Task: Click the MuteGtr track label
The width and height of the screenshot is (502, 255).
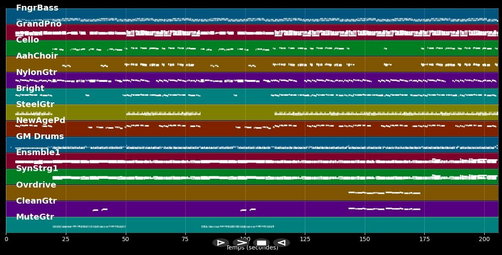Action: (x=35, y=217)
